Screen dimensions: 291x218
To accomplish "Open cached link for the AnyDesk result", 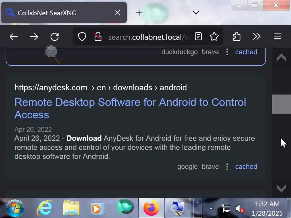I will click(x=246, y=167).
